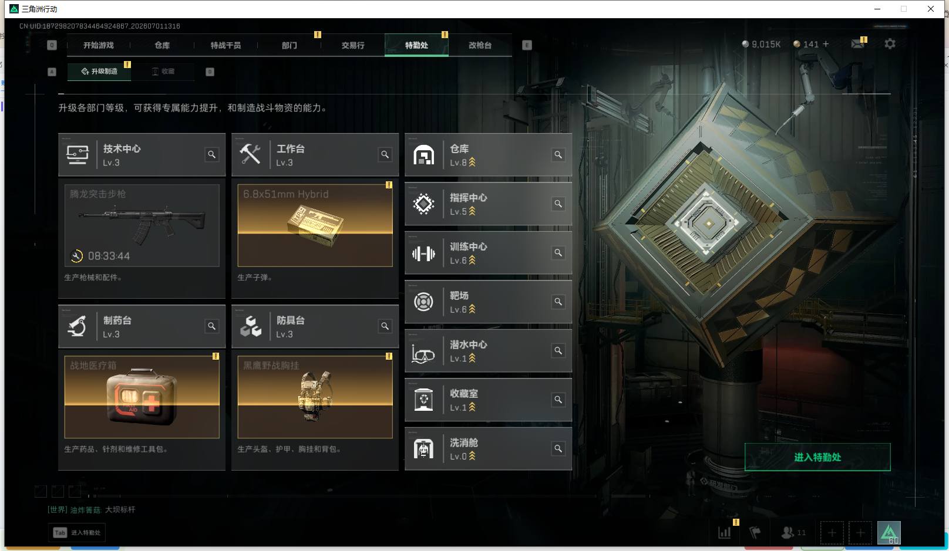The width and height of the screenshot is (949, 551).
Task: Open the 改枪台 tab
Action: coord(480,45)
